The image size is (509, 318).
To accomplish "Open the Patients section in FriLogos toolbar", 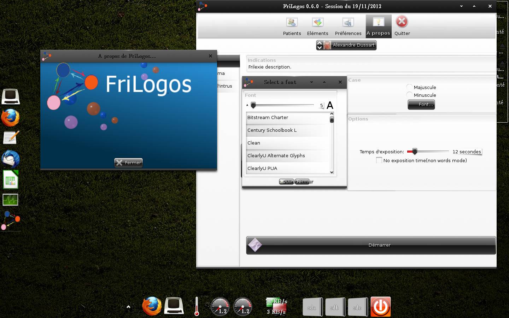I will 292,26.
